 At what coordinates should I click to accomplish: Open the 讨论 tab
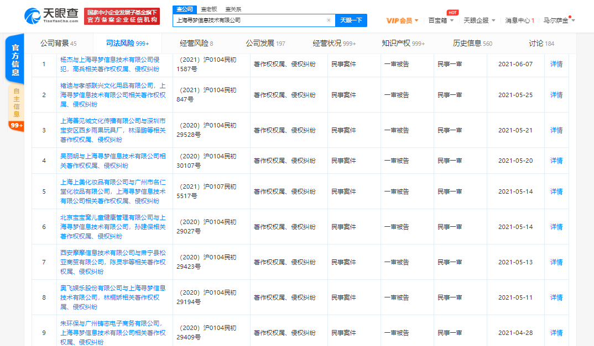click(x=541, y=44)
